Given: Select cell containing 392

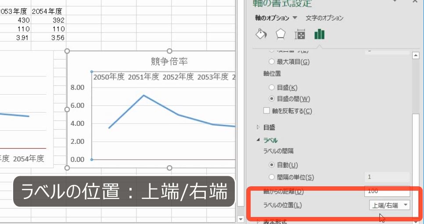Looking at the screenshot, I should 49,20.
